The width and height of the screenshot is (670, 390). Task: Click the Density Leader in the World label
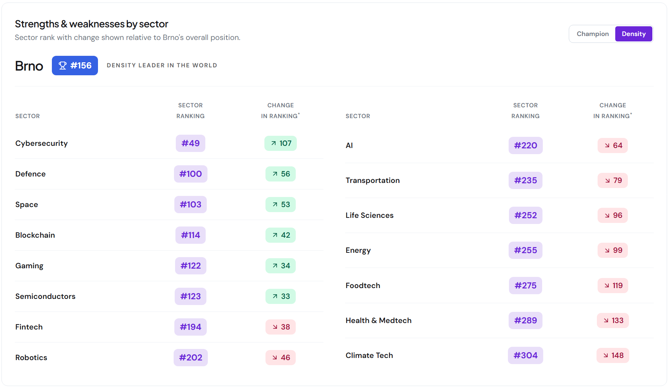pos(162,66)
